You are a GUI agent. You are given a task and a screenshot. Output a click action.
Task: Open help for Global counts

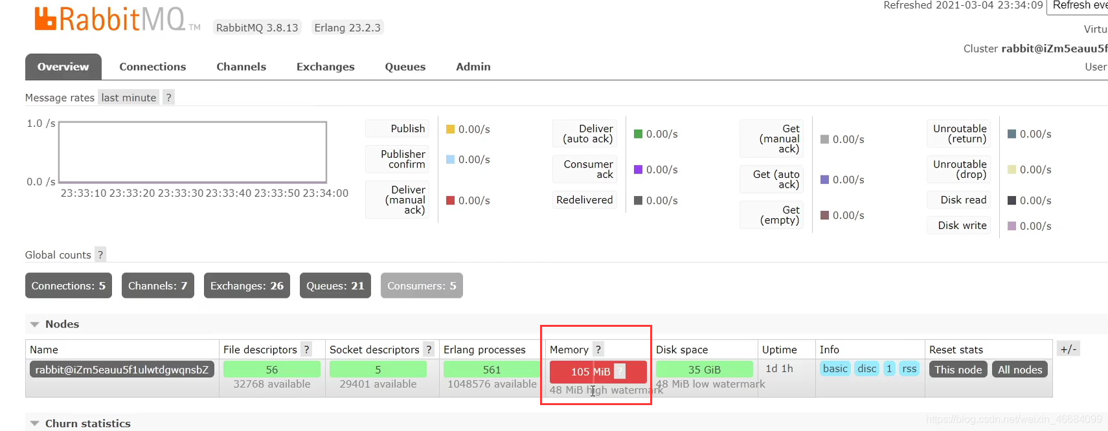(100, 254)
